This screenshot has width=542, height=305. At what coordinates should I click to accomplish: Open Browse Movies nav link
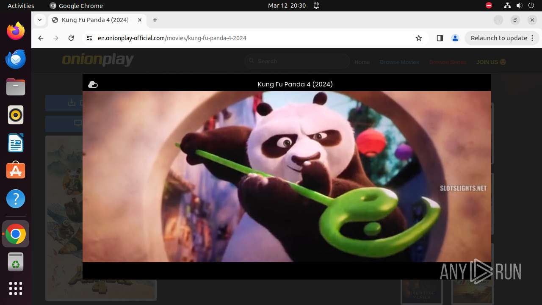pos(399,62)
